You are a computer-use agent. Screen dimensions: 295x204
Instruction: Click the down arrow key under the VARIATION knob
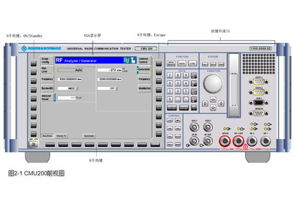213,107
